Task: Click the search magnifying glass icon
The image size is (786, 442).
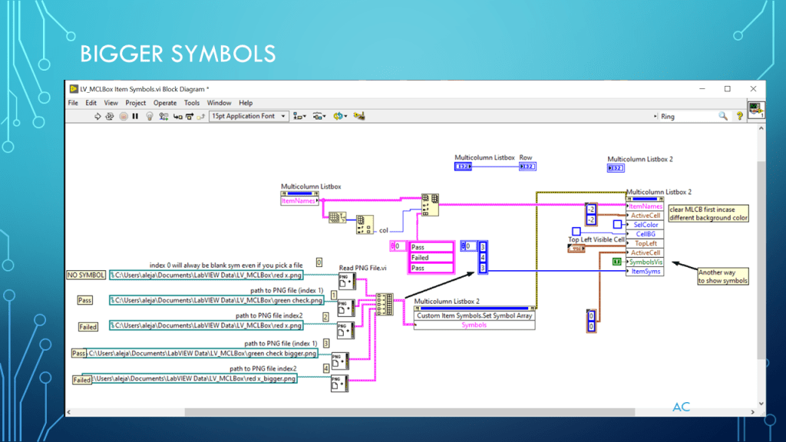Action: tap(722, 117)
